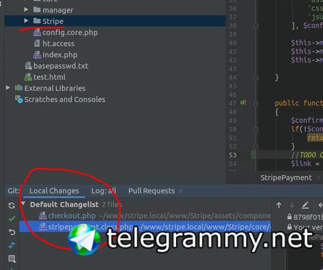This screenshot has height=270, width=323.
Task: Click the test.html HTML file icon
Action: 28,77
